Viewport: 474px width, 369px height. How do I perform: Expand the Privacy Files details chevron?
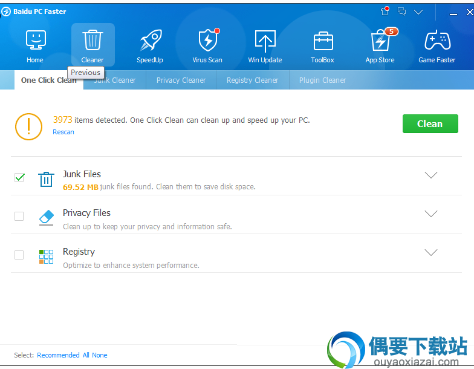[x=431, y=214]
